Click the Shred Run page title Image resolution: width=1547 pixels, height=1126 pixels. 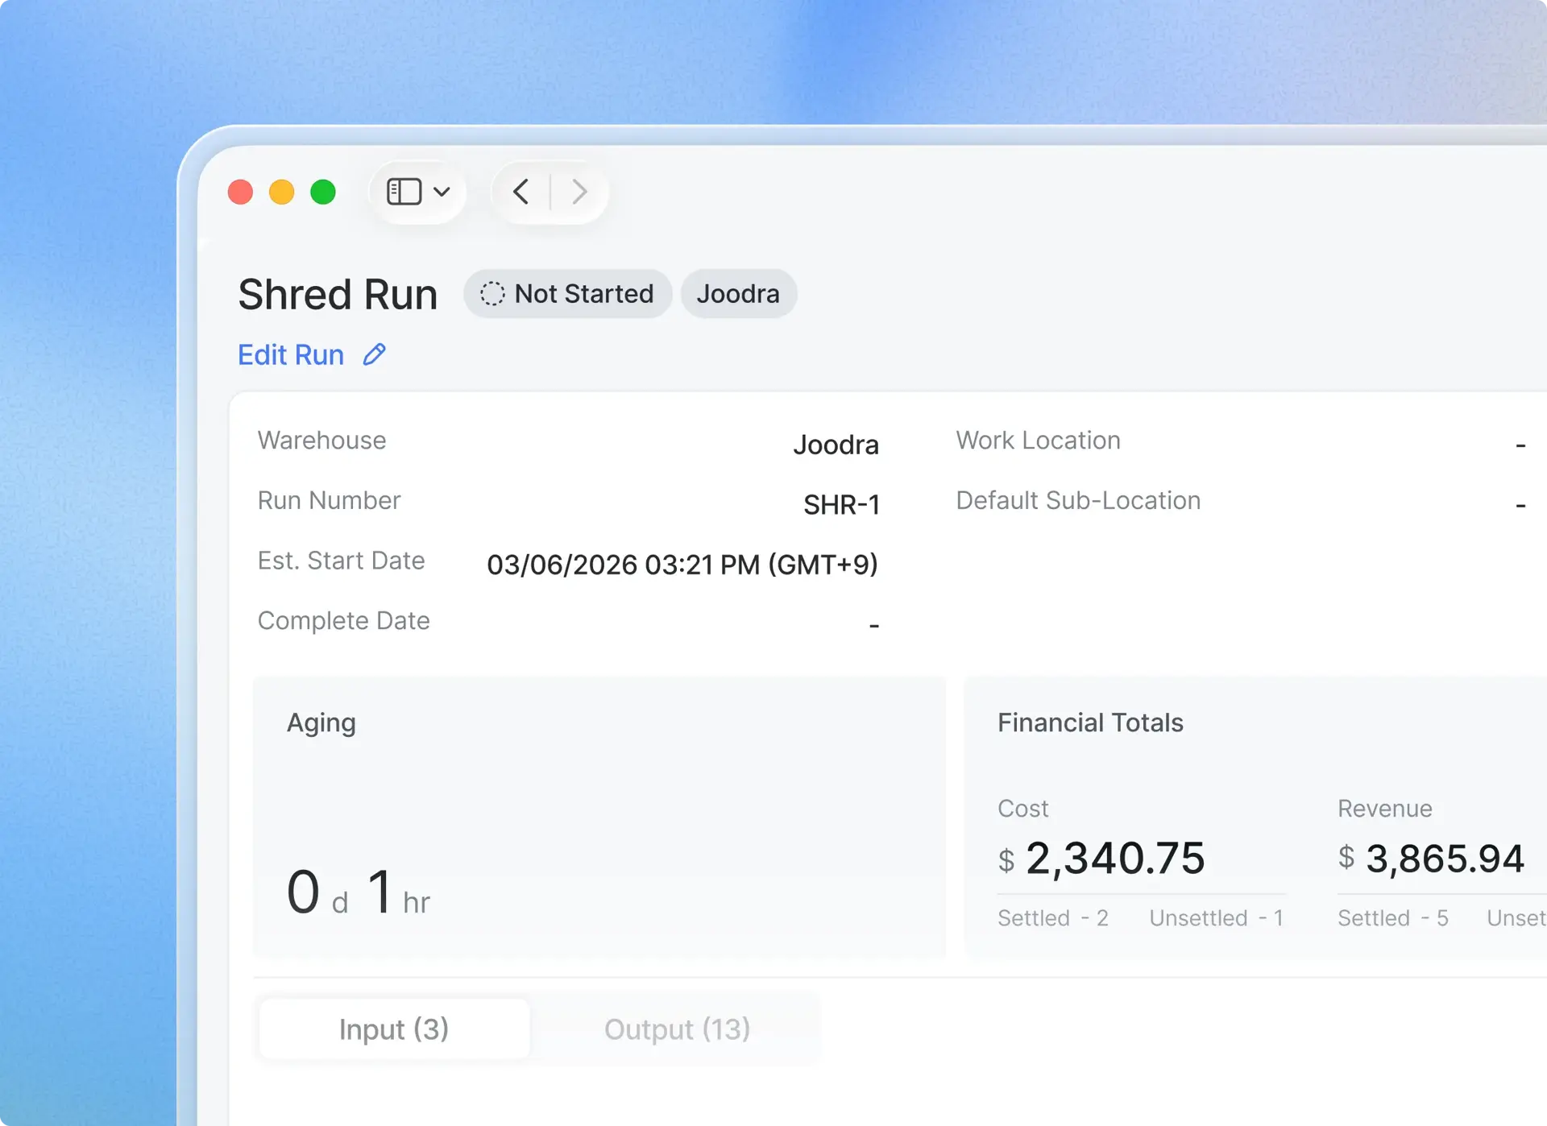pyautogui.click(x=338, y=294)
